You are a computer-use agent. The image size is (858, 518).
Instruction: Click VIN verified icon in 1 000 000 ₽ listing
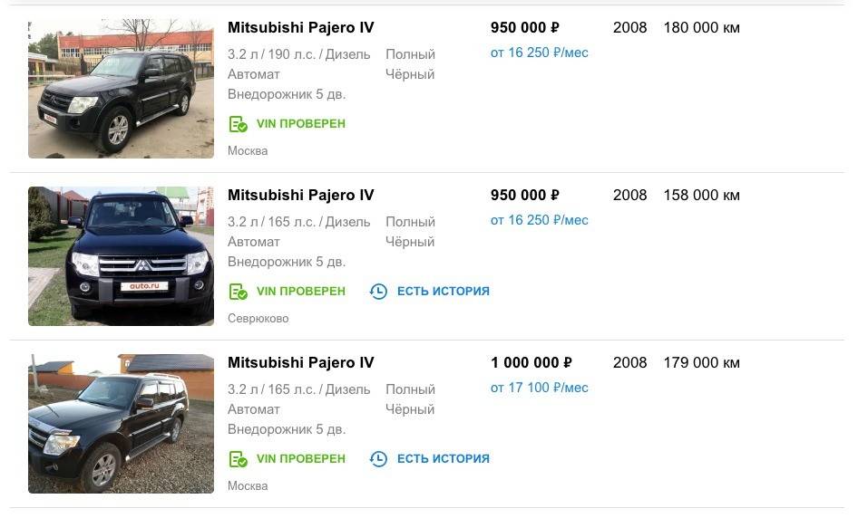click(238, 459)
